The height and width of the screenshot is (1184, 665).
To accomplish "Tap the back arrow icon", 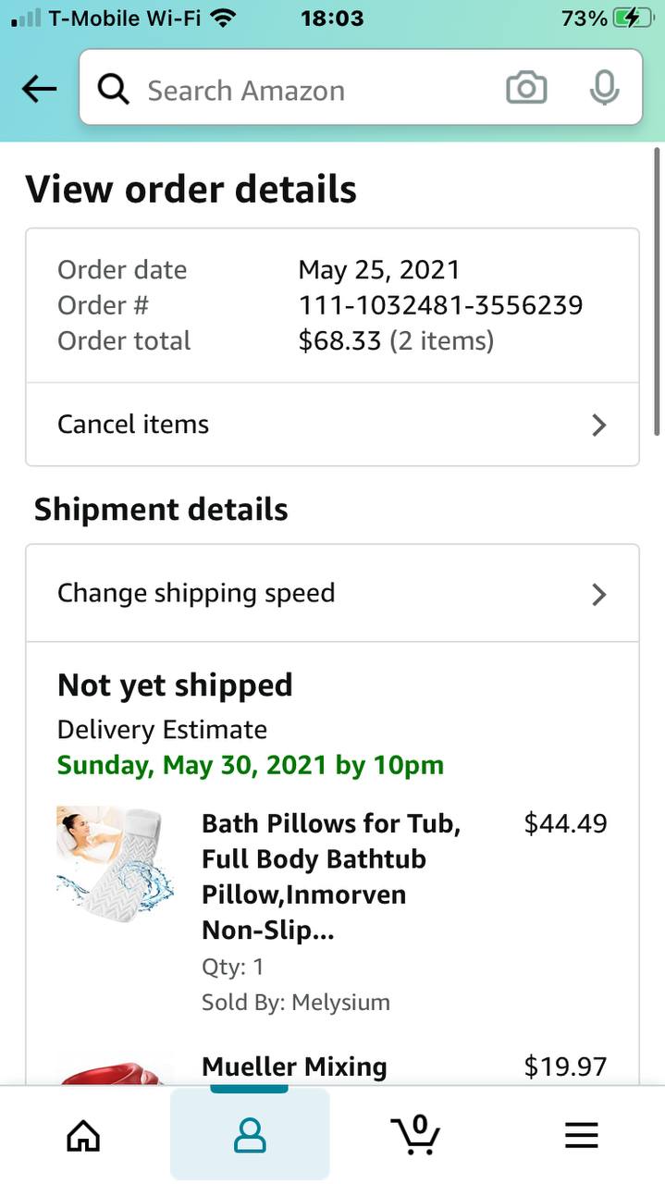I will click(39, 89).
